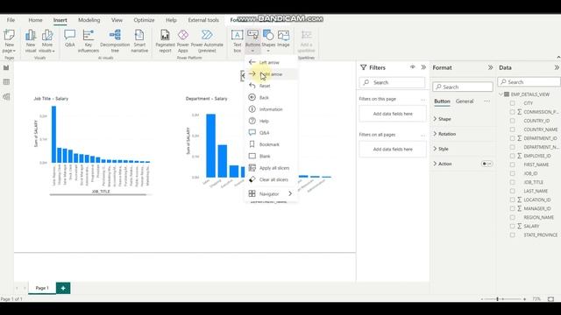Click the Filters pane search box
The width and height of the screenshot is (561, 315).
pos(392,82)
